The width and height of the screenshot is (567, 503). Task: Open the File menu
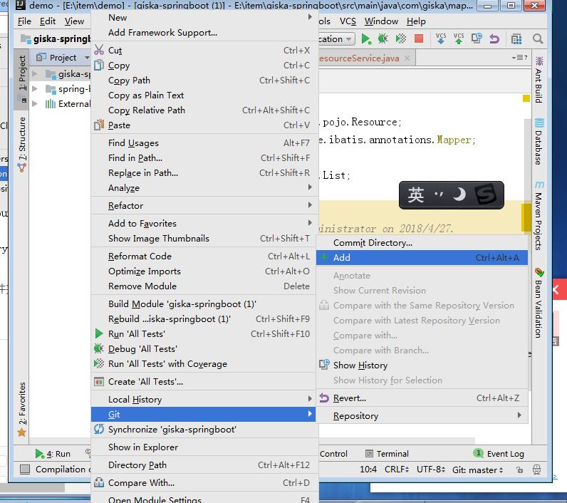[x=24, y=21]
